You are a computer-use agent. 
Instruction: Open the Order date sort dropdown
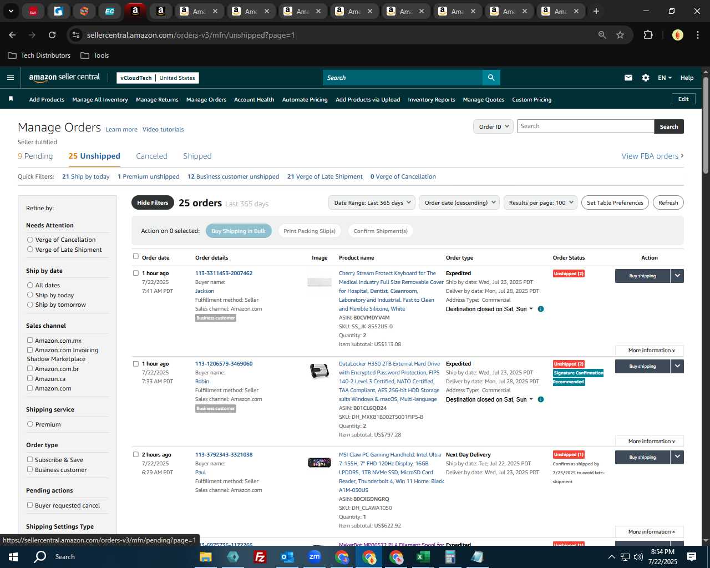pos(459,202)
